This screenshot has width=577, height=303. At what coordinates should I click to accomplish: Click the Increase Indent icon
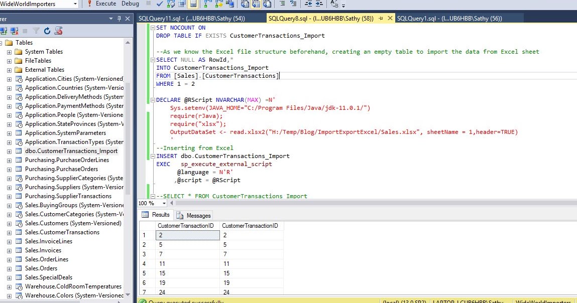[x=319, y=4]
